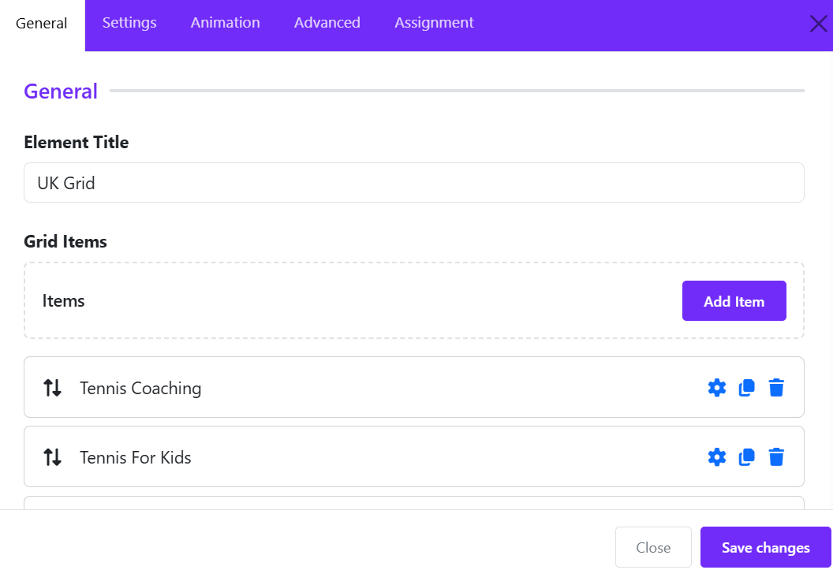Duplicate the Tennis For Kids item
Viewport: 833px width, 581px height.
coord(746,457)
